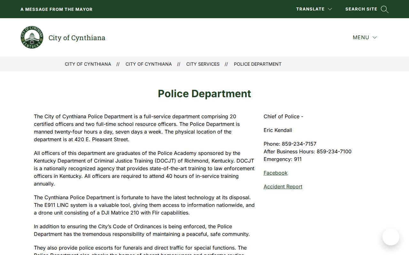Click the Search Site label
The height and width of the screenshot is (255, 409).
tap(361, 9)
